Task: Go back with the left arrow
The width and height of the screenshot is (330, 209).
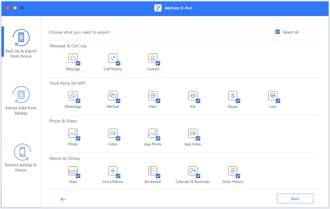Action: [63, 199]
